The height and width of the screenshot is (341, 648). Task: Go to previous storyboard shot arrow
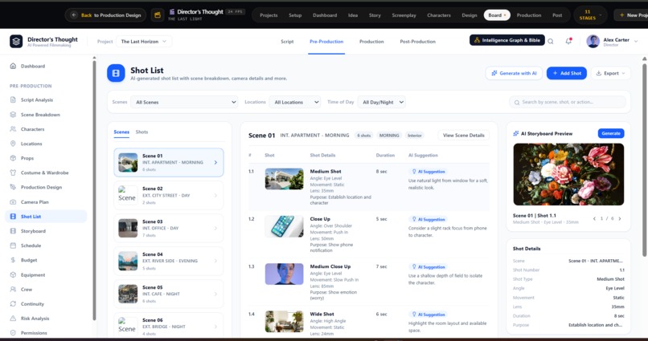594,218
